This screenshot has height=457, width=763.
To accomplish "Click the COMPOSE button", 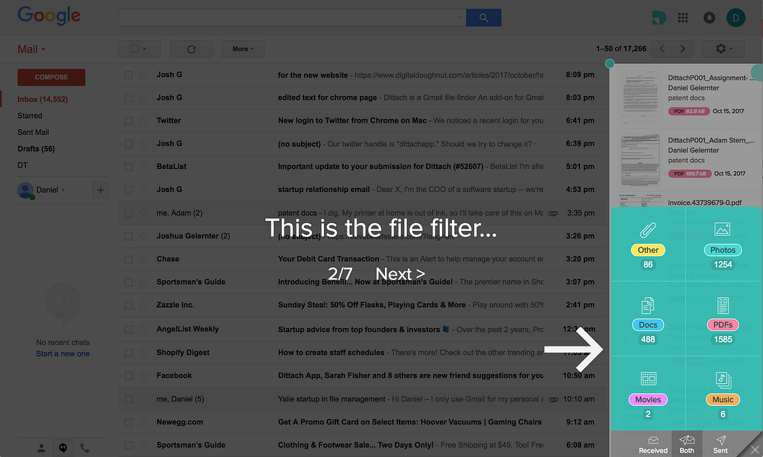I will 51,77.
